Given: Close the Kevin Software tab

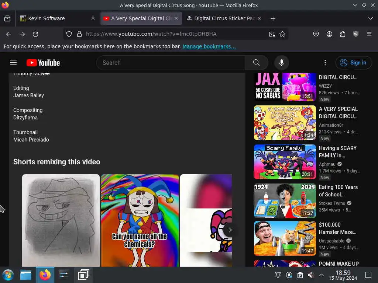Looking at the screenshot, I should [93, 18].
